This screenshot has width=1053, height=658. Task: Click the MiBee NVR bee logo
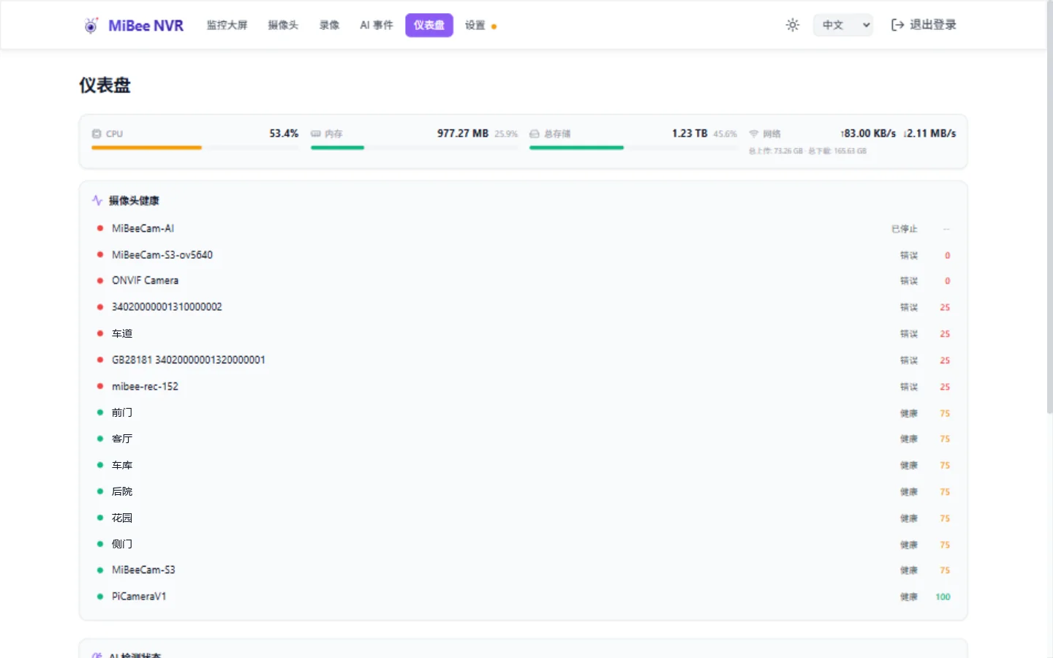(x=91, y=26)
